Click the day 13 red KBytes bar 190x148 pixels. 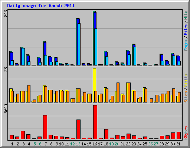[x=78, y=129]
